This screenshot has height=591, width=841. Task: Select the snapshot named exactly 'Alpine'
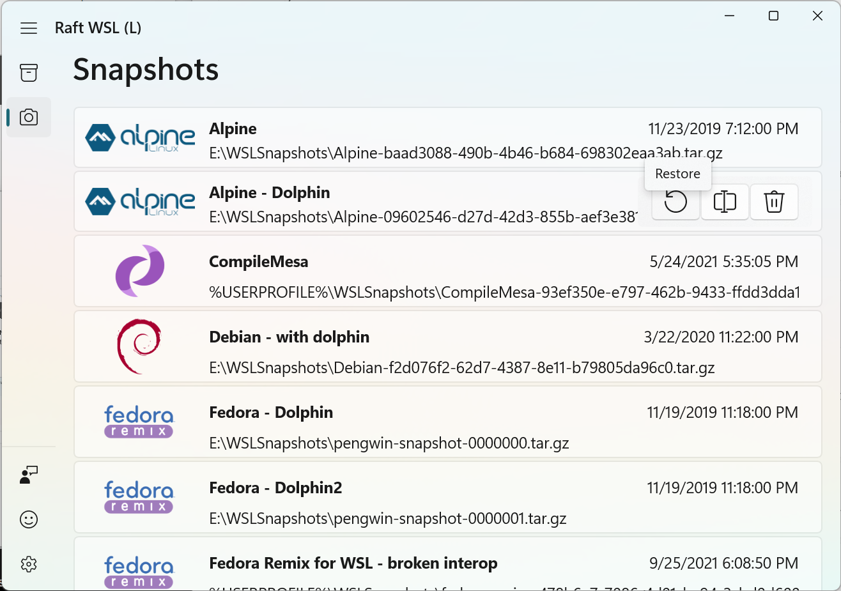(233, 129)
